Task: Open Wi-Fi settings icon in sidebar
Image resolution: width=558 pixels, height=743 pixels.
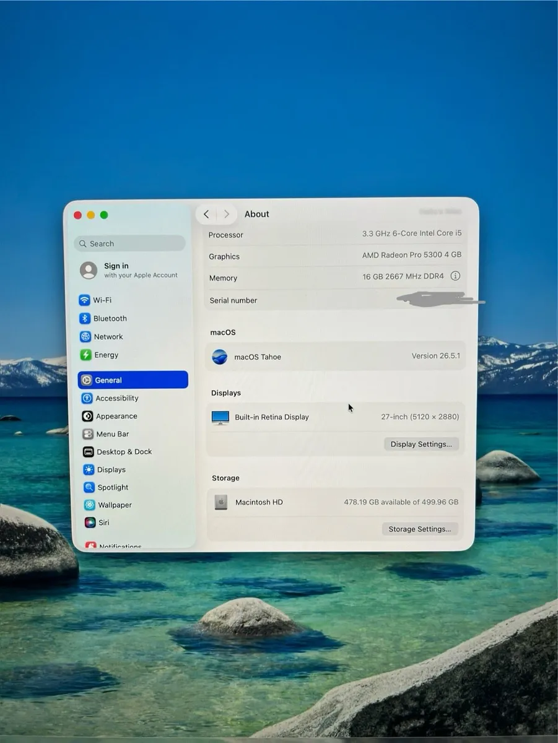Action: [84, 300]
